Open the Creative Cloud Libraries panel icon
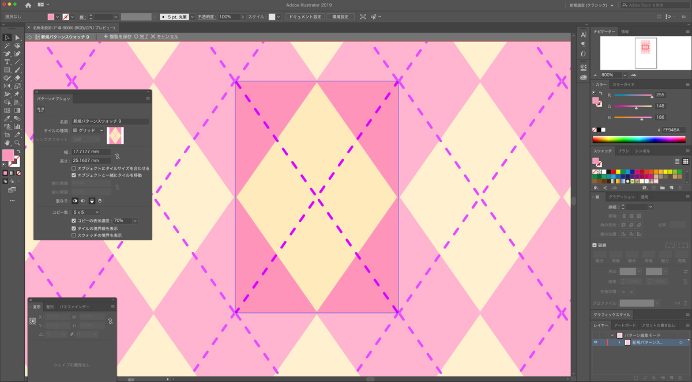This screenshot has width=692, height=382. 584,77
